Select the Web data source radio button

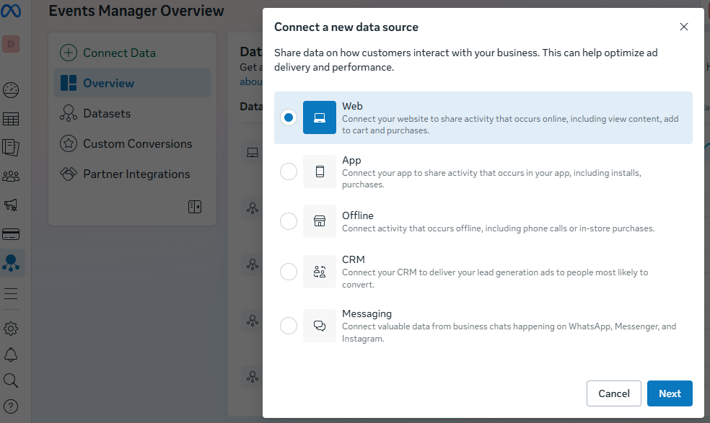(289, 117)
